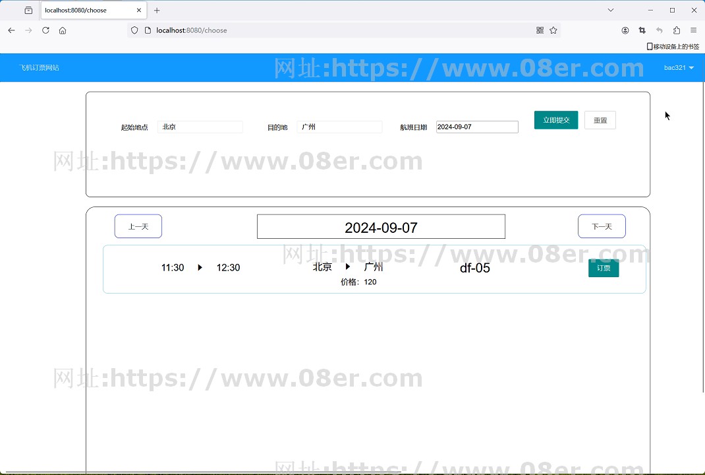Click the 2024-09-07 date display box
This screenshot has width=705, height=475.
coord(381,226)
